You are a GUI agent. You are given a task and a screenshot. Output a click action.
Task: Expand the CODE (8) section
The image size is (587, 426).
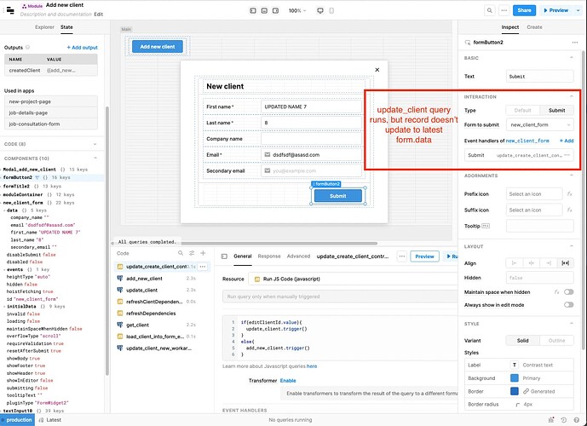coord(95,144)
